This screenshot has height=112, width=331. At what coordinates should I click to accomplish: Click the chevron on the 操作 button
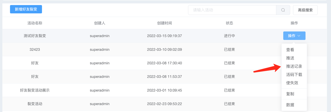299,36
